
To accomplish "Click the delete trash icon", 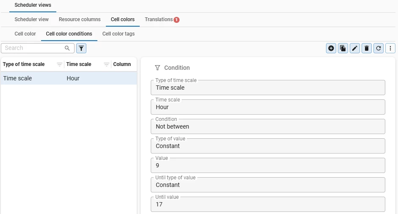I will 367,48.
